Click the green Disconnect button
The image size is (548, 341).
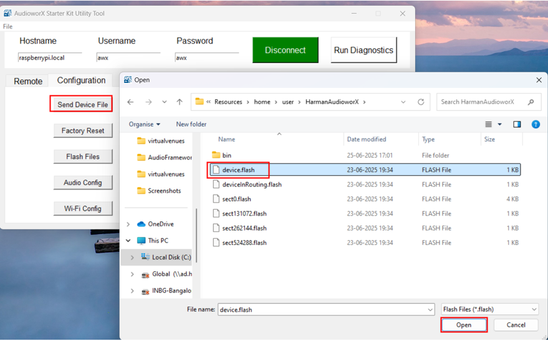(285, 50)
